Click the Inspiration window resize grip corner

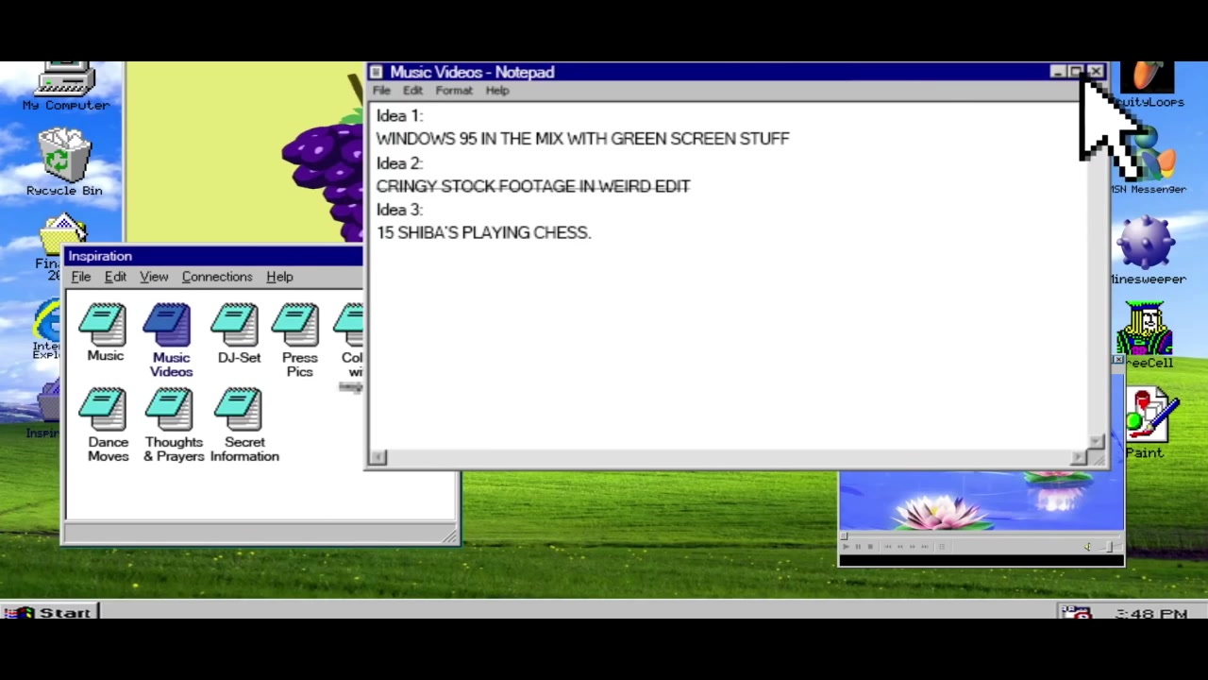click(450, 536)
